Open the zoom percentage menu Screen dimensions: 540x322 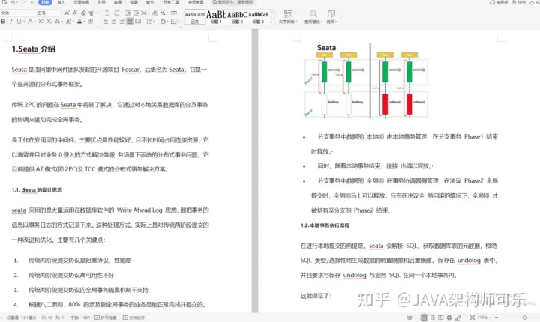point(483,318)
